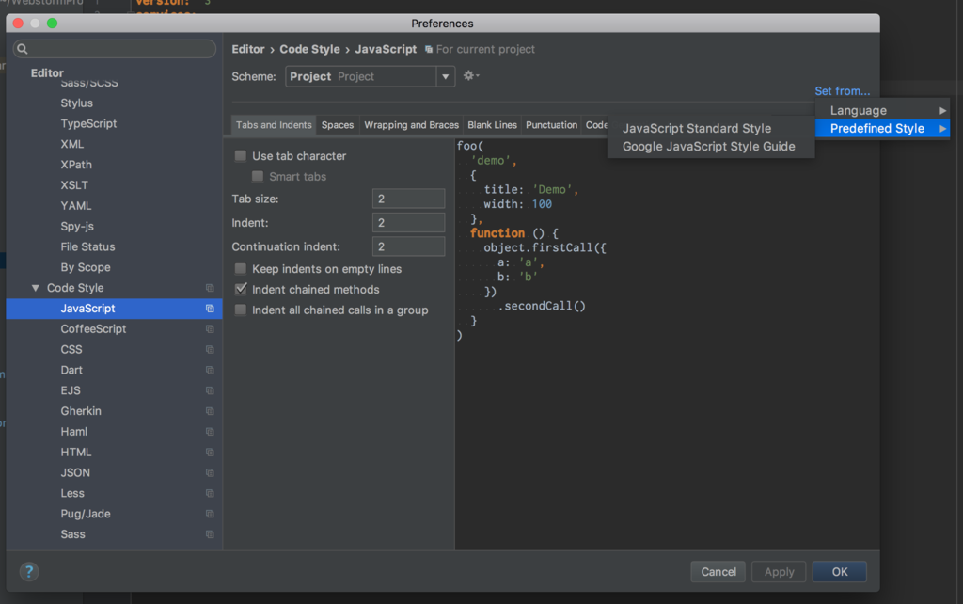This screenshot has width=963, height=604.
Task: Click the 'For current project' indicator icon
Action: click(429, 49)
